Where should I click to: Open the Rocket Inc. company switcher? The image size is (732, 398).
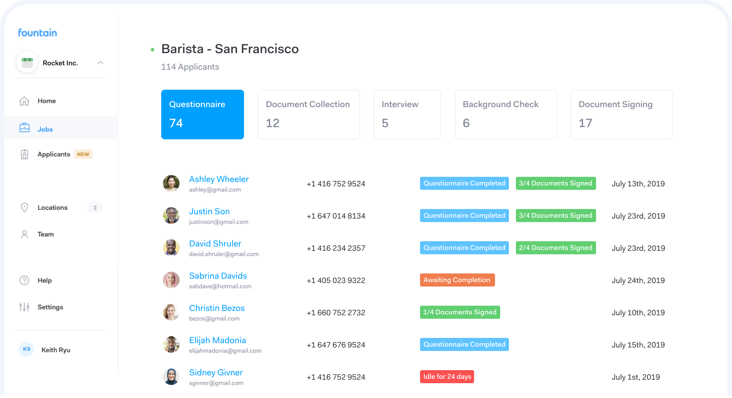click(x=61, y=63)
